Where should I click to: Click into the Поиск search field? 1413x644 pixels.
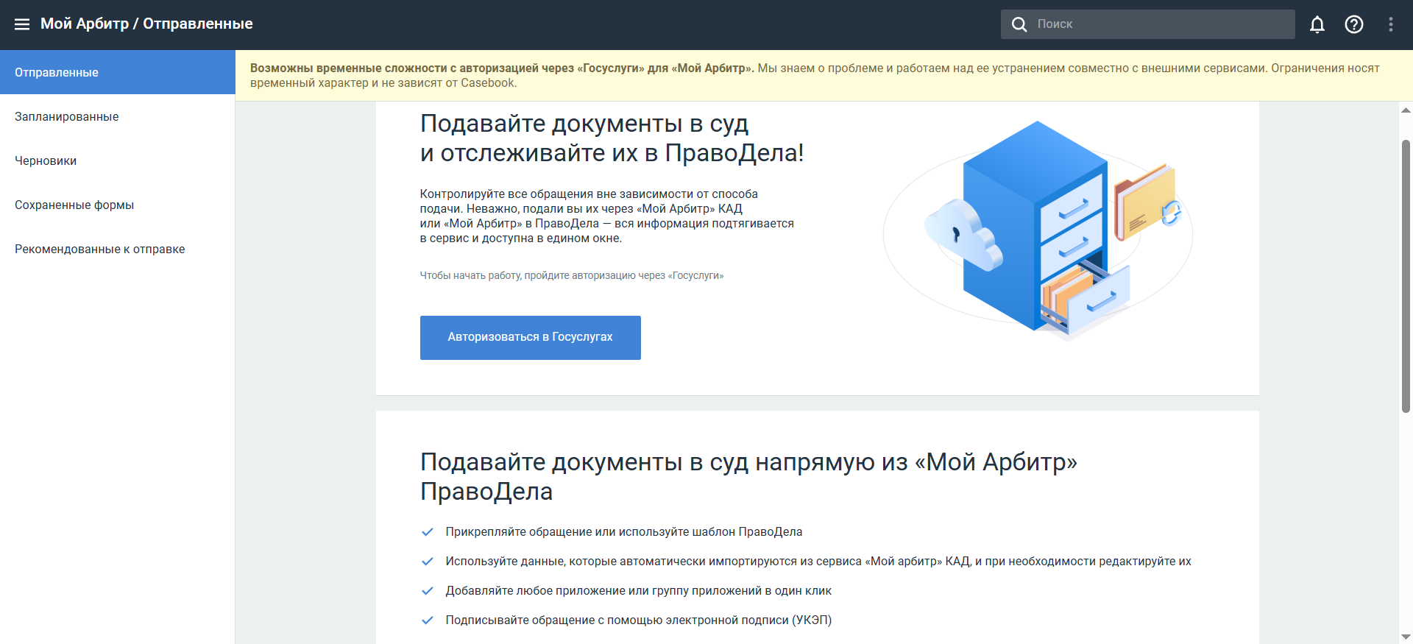[1163, 24]
